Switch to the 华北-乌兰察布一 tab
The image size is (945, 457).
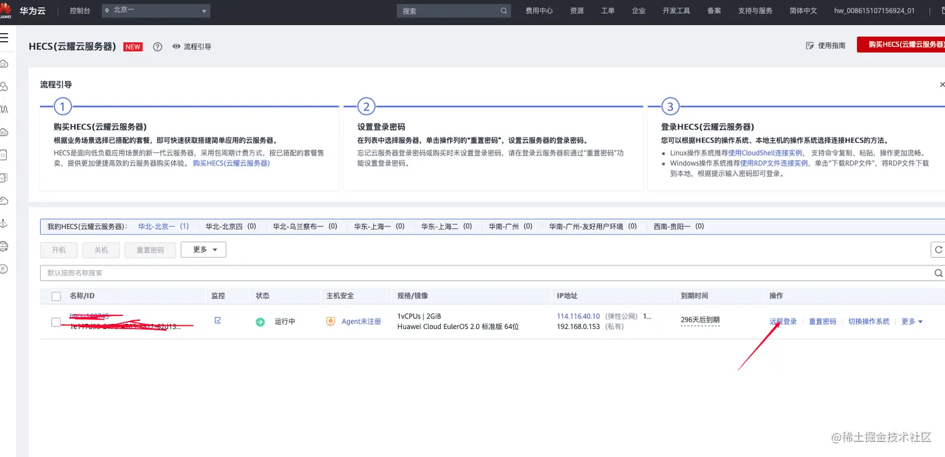coord(305,227)
